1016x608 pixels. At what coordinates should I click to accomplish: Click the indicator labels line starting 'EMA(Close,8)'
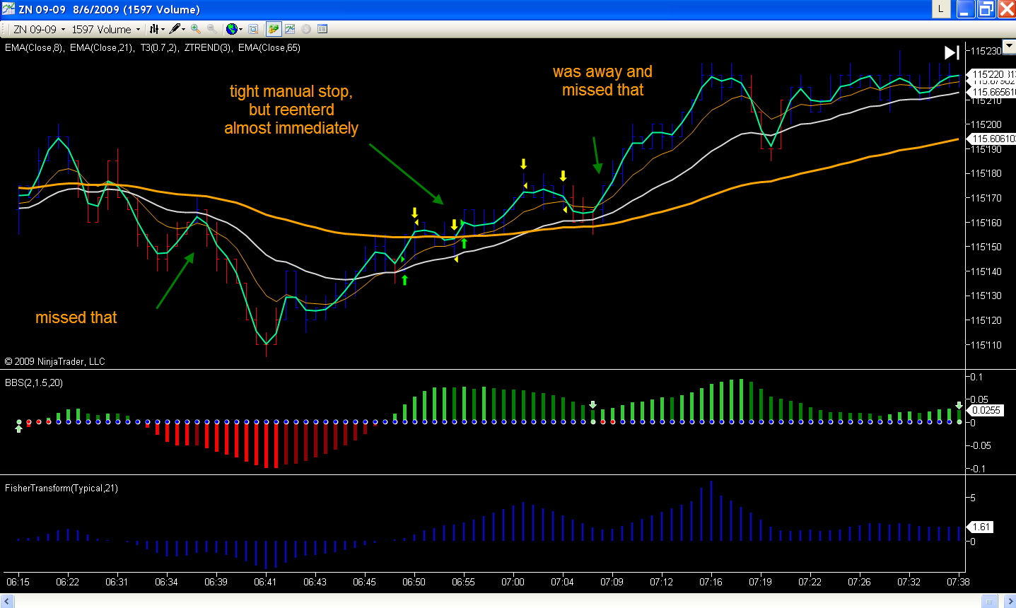[x=153, y=48]
